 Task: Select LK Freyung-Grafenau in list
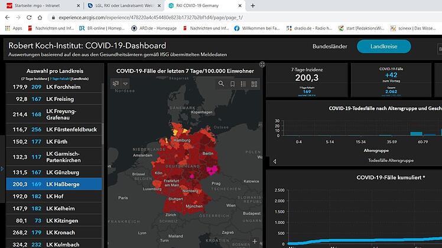click(x=54, y=114)
